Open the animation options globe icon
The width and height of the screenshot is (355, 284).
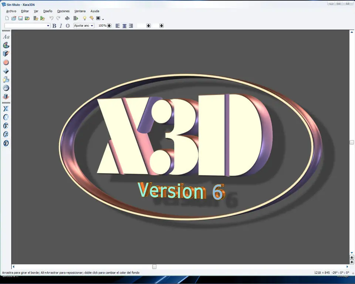pyautogui.click(x=6, y=88)
